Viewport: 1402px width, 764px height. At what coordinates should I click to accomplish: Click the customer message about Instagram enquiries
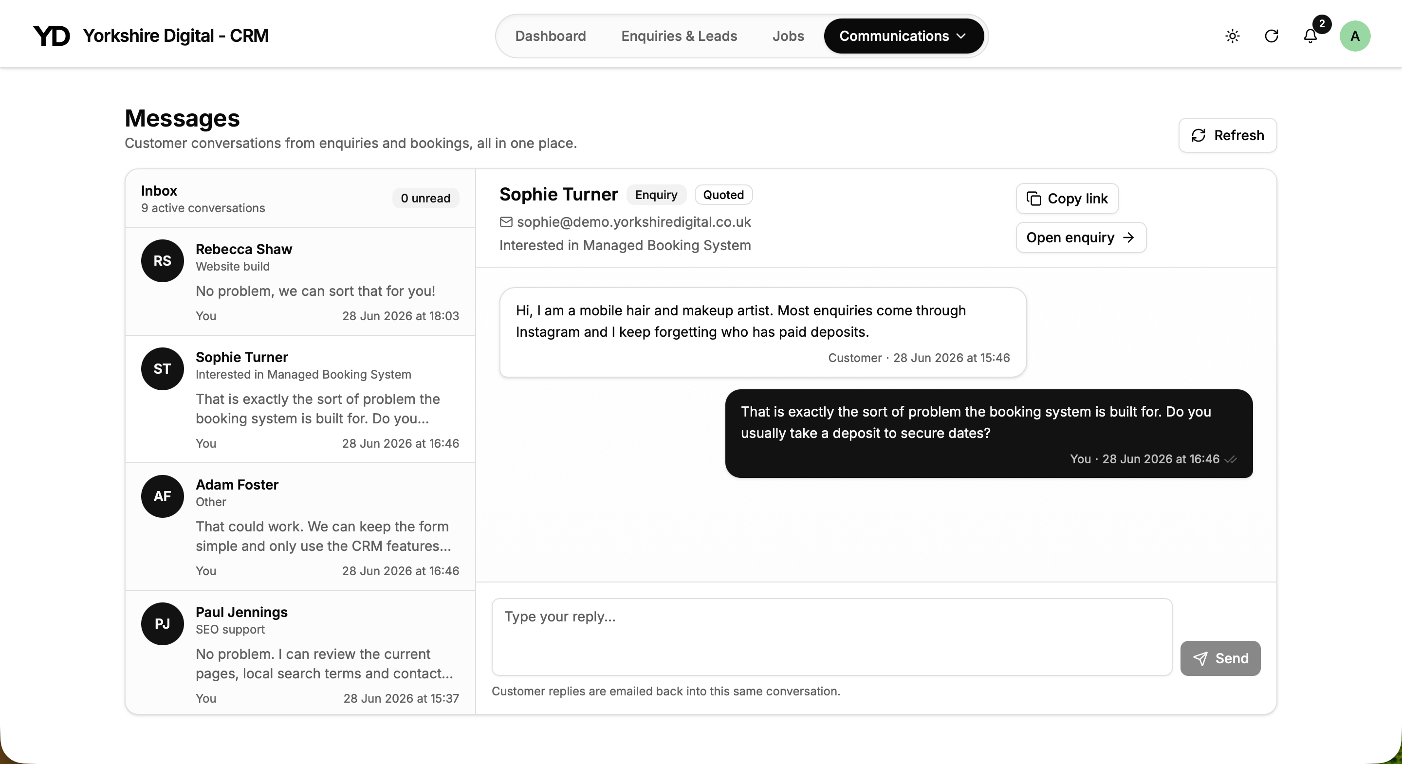click(762, 332)
